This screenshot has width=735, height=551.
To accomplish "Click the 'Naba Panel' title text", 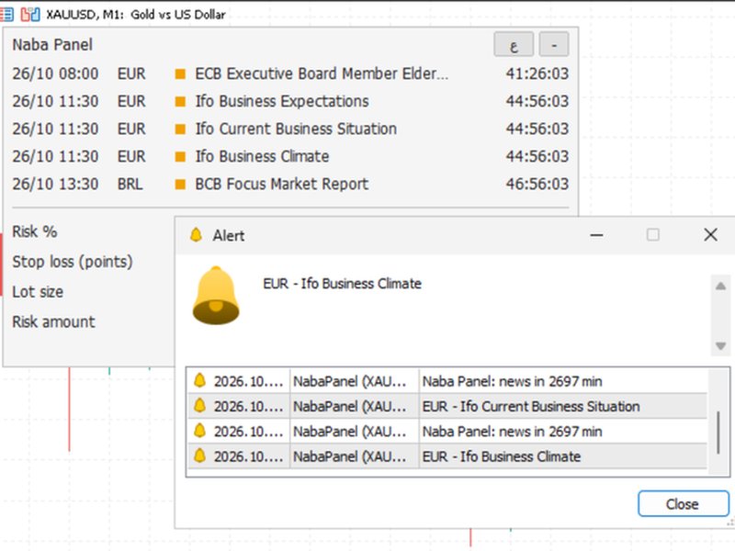I will tap(52, 45).
